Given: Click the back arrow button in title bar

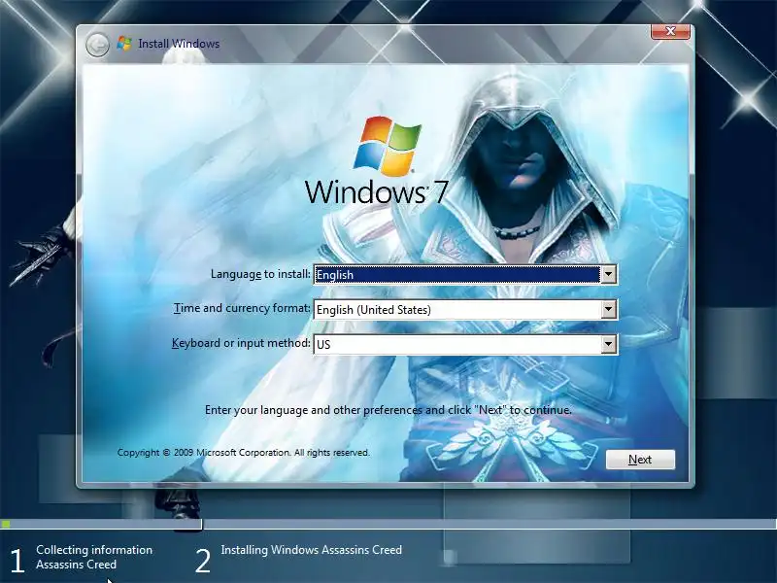Looking at the screenshot, I should point(98,45).
